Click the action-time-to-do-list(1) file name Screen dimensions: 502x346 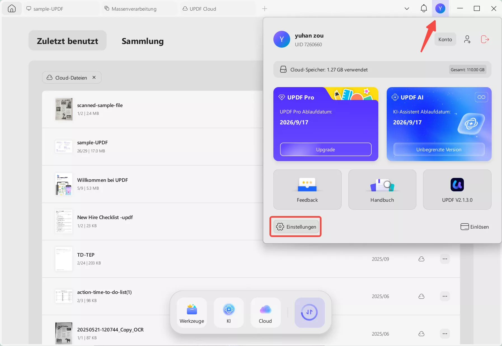[104, 292]
